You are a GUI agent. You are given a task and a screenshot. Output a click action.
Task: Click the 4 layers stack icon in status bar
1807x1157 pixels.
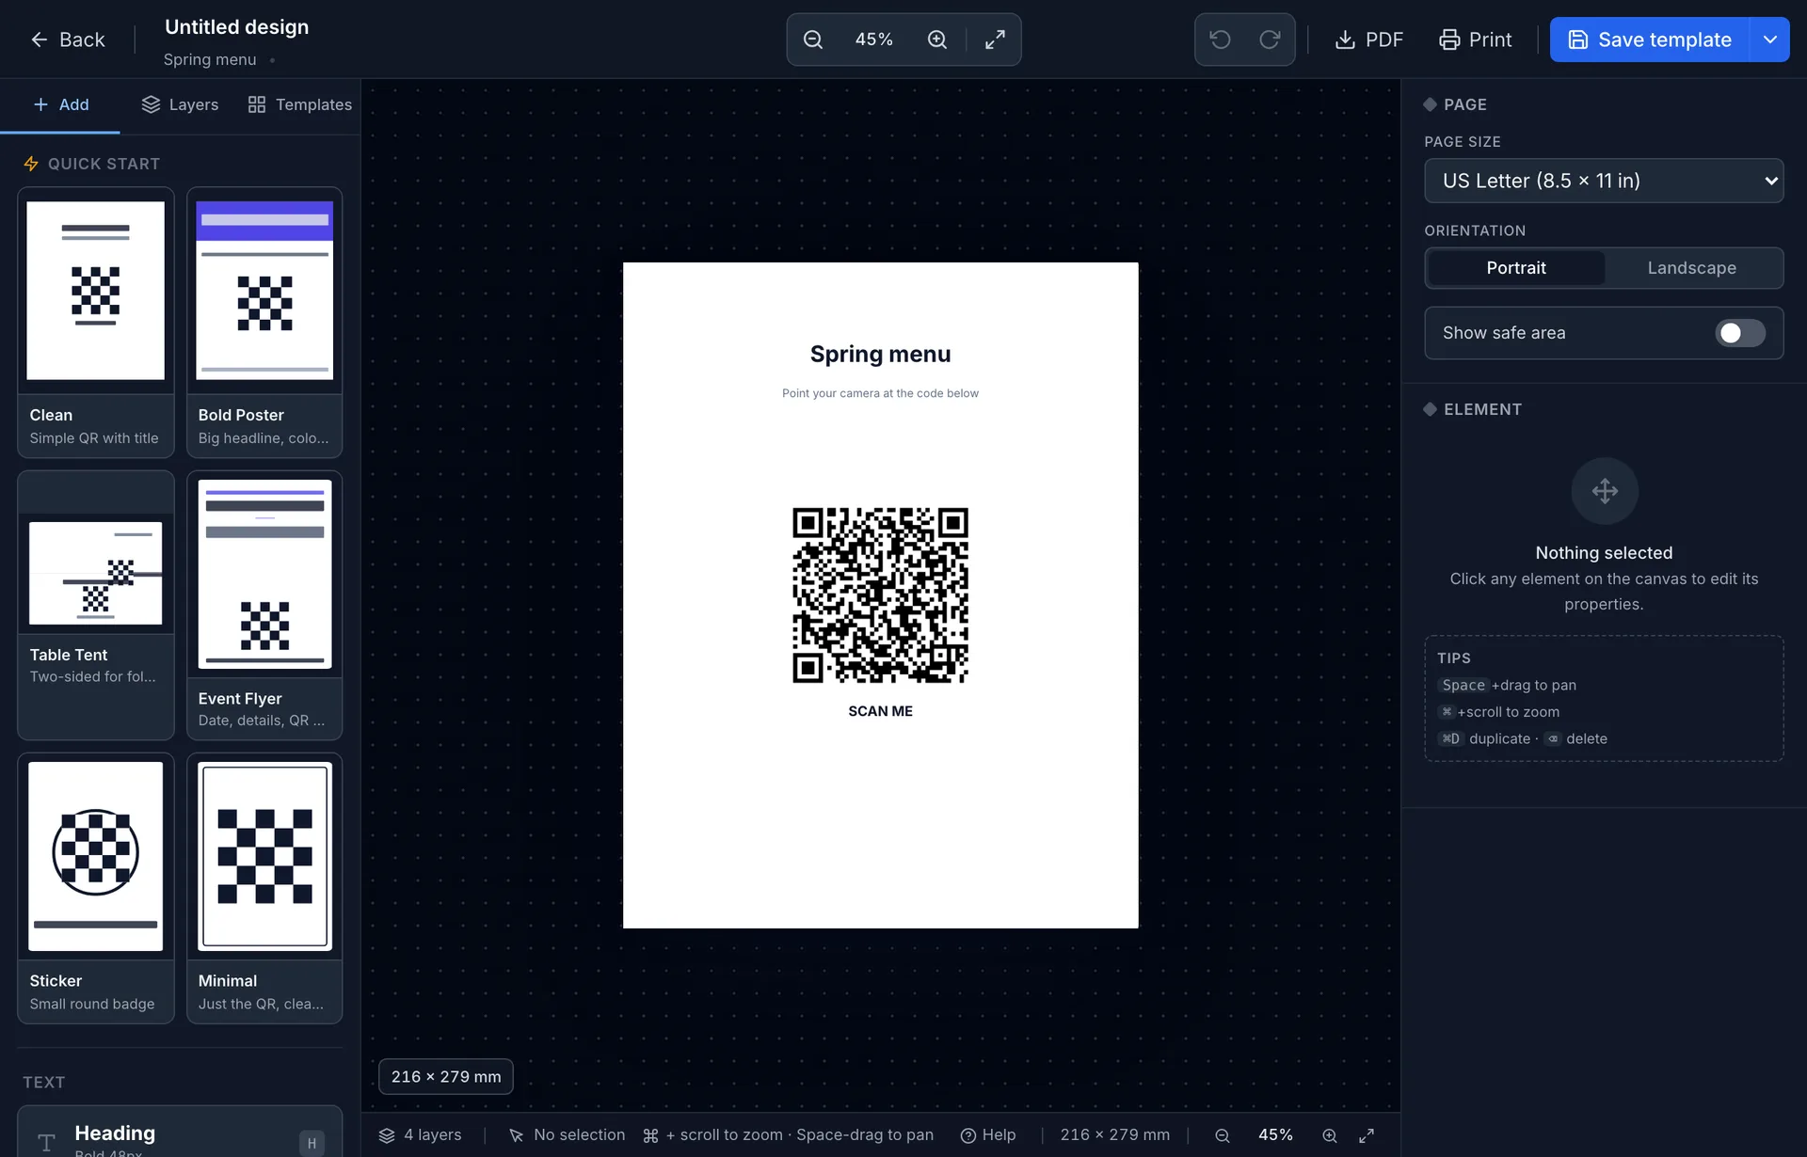(387, 1135)
